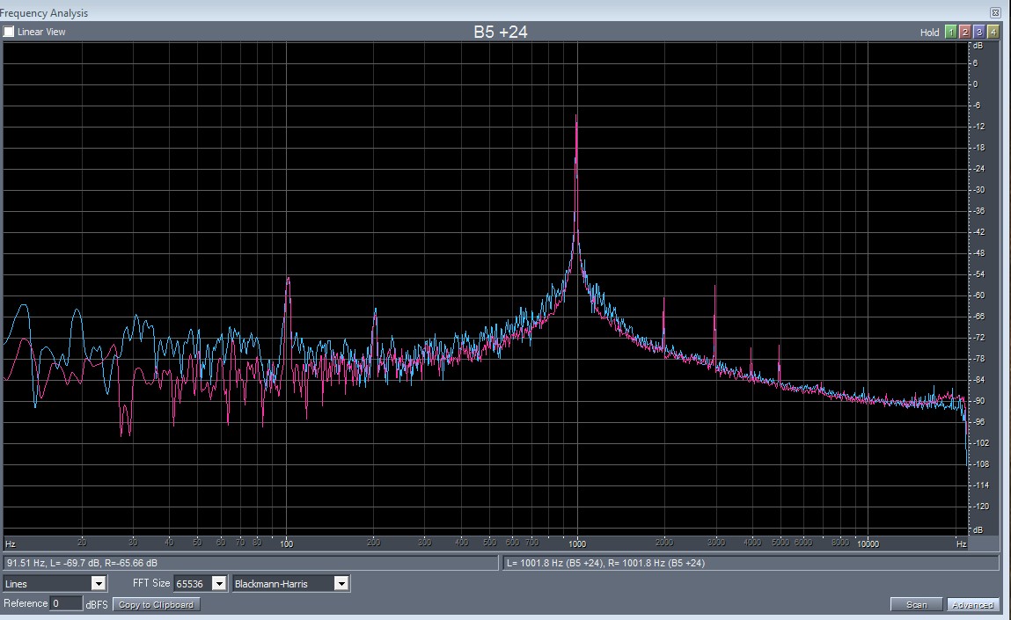Click the -60 label on dB scale
Viewport: 1011px width, 620px height.
pos(978,295)
